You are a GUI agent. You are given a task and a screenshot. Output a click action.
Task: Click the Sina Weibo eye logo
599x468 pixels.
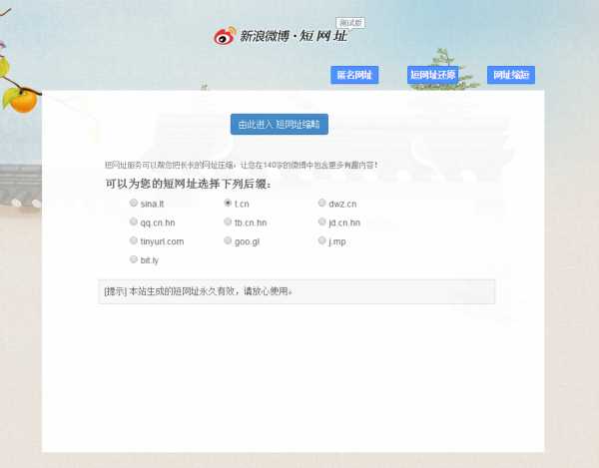click(225, 36)
